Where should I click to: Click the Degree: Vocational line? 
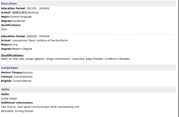coord(13,21)
